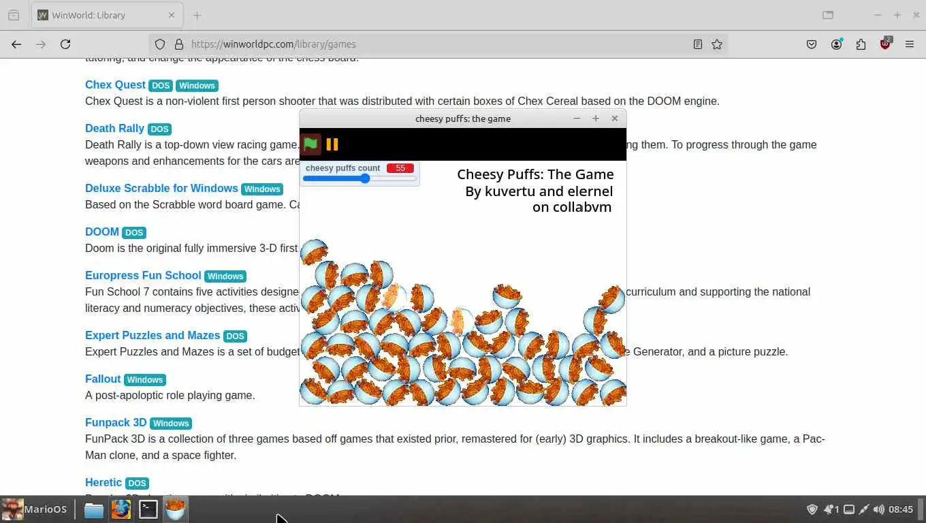Click the network connection tray icon
926x523 pixels.
coord(864,509)
